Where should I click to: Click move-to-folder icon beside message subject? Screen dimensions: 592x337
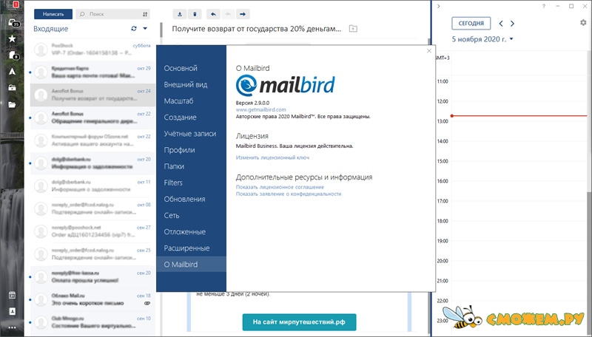[353, 29]
